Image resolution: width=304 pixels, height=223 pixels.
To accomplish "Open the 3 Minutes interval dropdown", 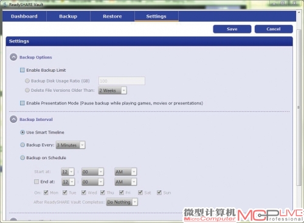I will (x=71, y=145).
